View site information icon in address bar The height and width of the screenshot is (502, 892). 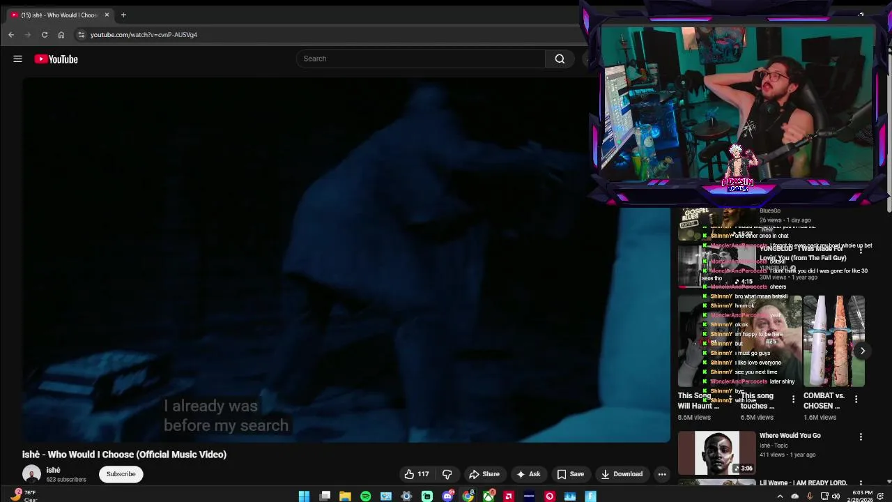click(x=81, y=34)
